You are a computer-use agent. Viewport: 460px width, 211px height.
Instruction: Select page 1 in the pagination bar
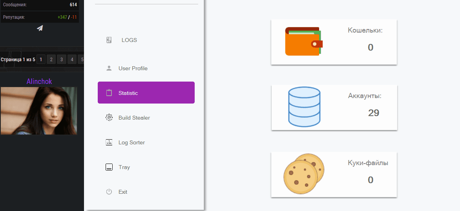point(41,60)
